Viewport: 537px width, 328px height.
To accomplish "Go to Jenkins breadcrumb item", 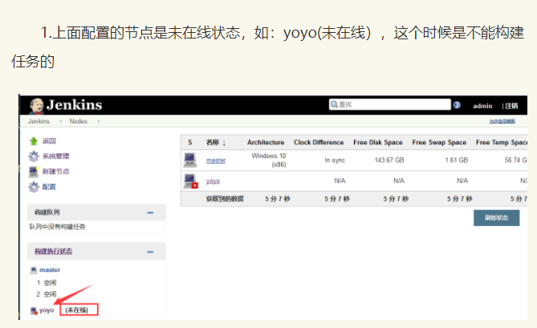I will (39, 121).
